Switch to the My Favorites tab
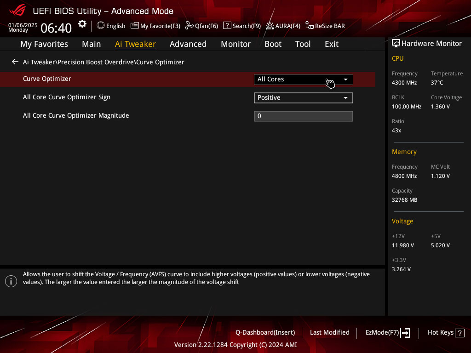Screen dimensions: 471x353 [44, 44]
